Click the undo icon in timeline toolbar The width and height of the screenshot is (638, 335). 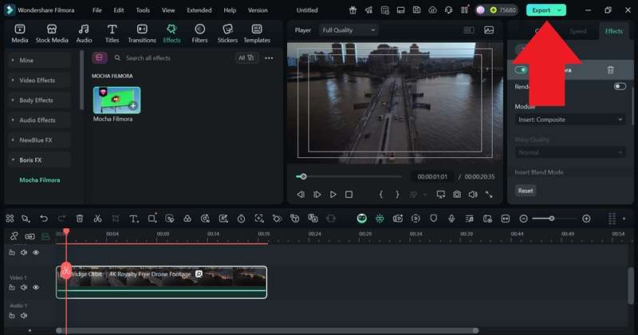tap(44, 219)
